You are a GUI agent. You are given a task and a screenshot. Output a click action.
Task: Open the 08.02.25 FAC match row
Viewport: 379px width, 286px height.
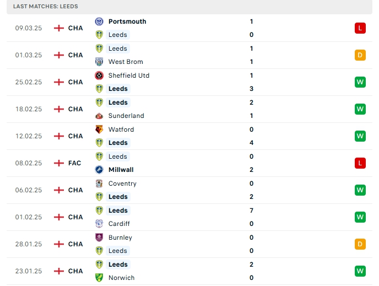[189, 163]
